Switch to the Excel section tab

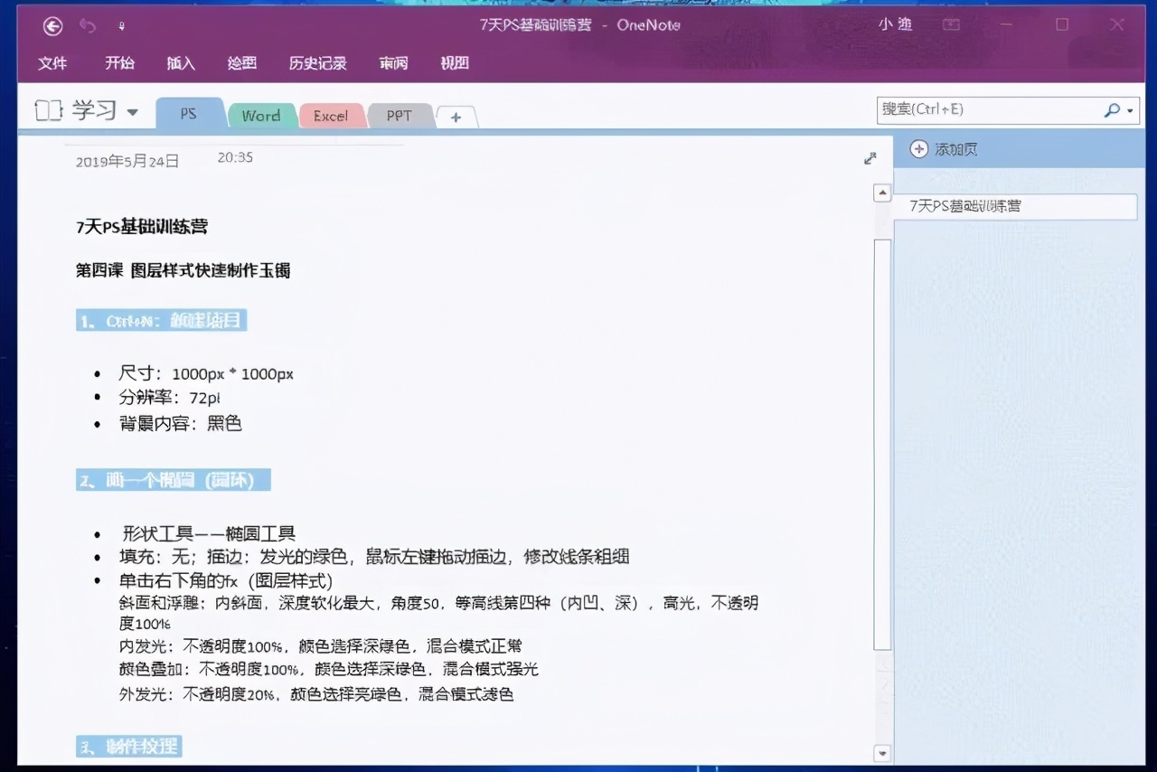[332, 115]
